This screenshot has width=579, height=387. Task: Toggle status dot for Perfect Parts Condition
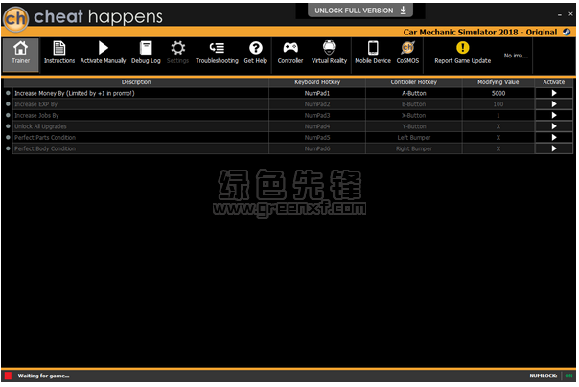click(8, 137)
